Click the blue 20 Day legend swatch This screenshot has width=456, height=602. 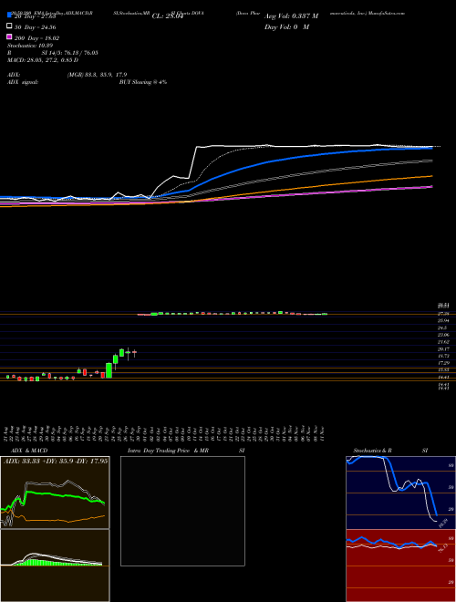[x=9, y=16]
